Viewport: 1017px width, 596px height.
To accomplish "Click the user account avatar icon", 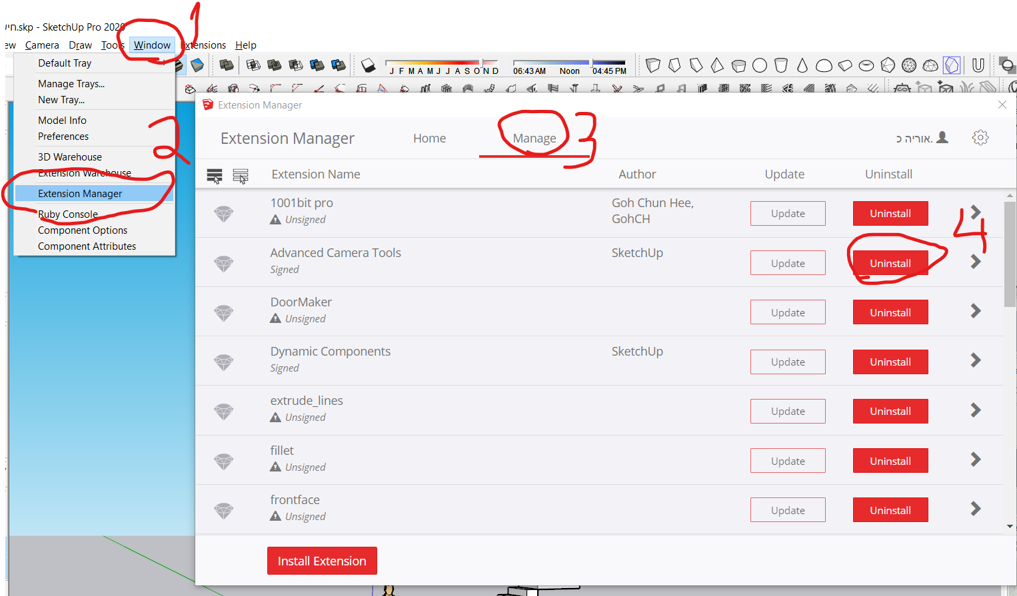I will pyautogui.click(x=942, y=137).
